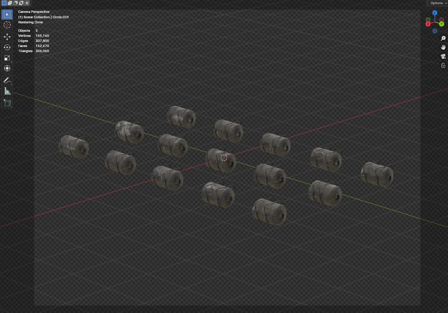
Task: Click the 'Triangles' statistics label
Action: point(25,51)
